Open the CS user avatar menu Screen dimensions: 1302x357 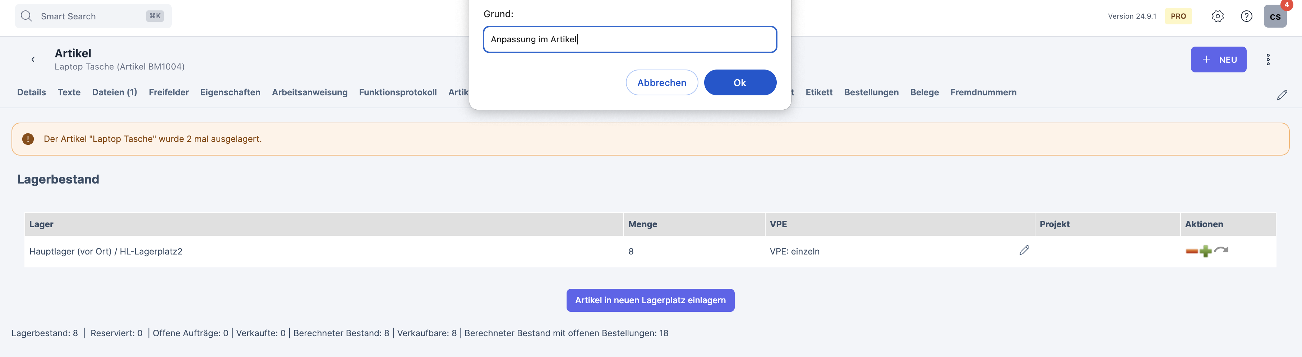pyautogui.click(x=1275, y=16)
